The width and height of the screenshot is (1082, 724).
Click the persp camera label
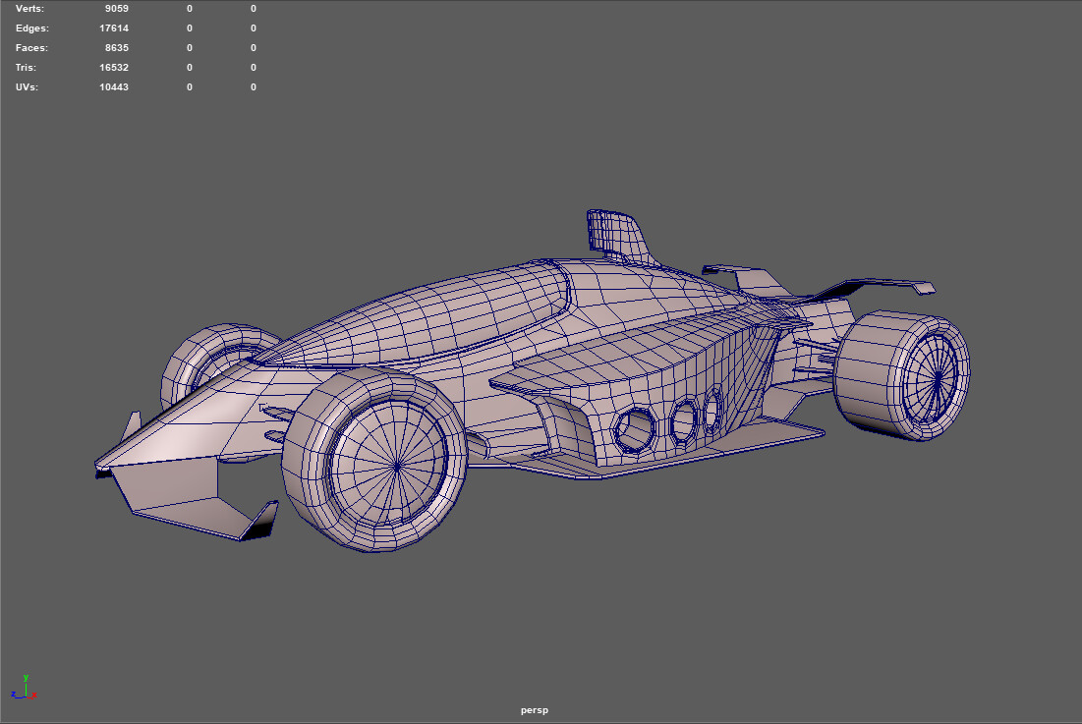click(534, 708)
